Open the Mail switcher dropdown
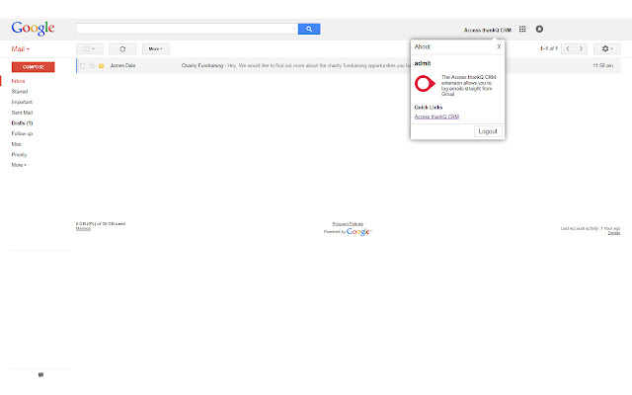This screenshot has height=395, width=632. click(20, 49)
